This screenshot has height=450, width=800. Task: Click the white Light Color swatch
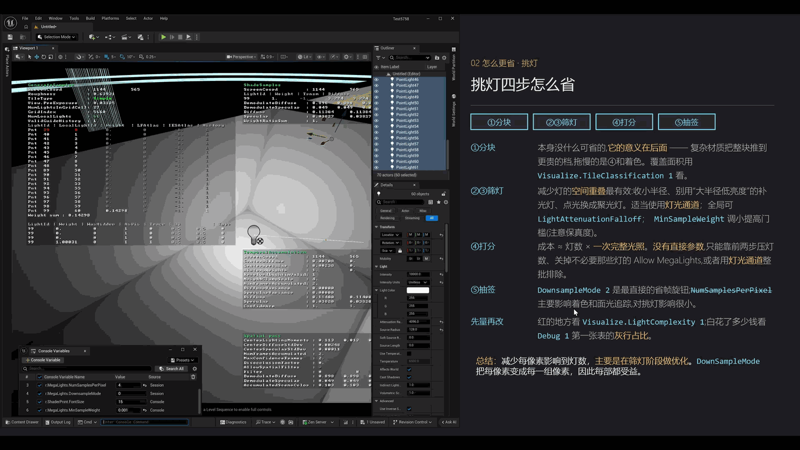coord(418,290)
